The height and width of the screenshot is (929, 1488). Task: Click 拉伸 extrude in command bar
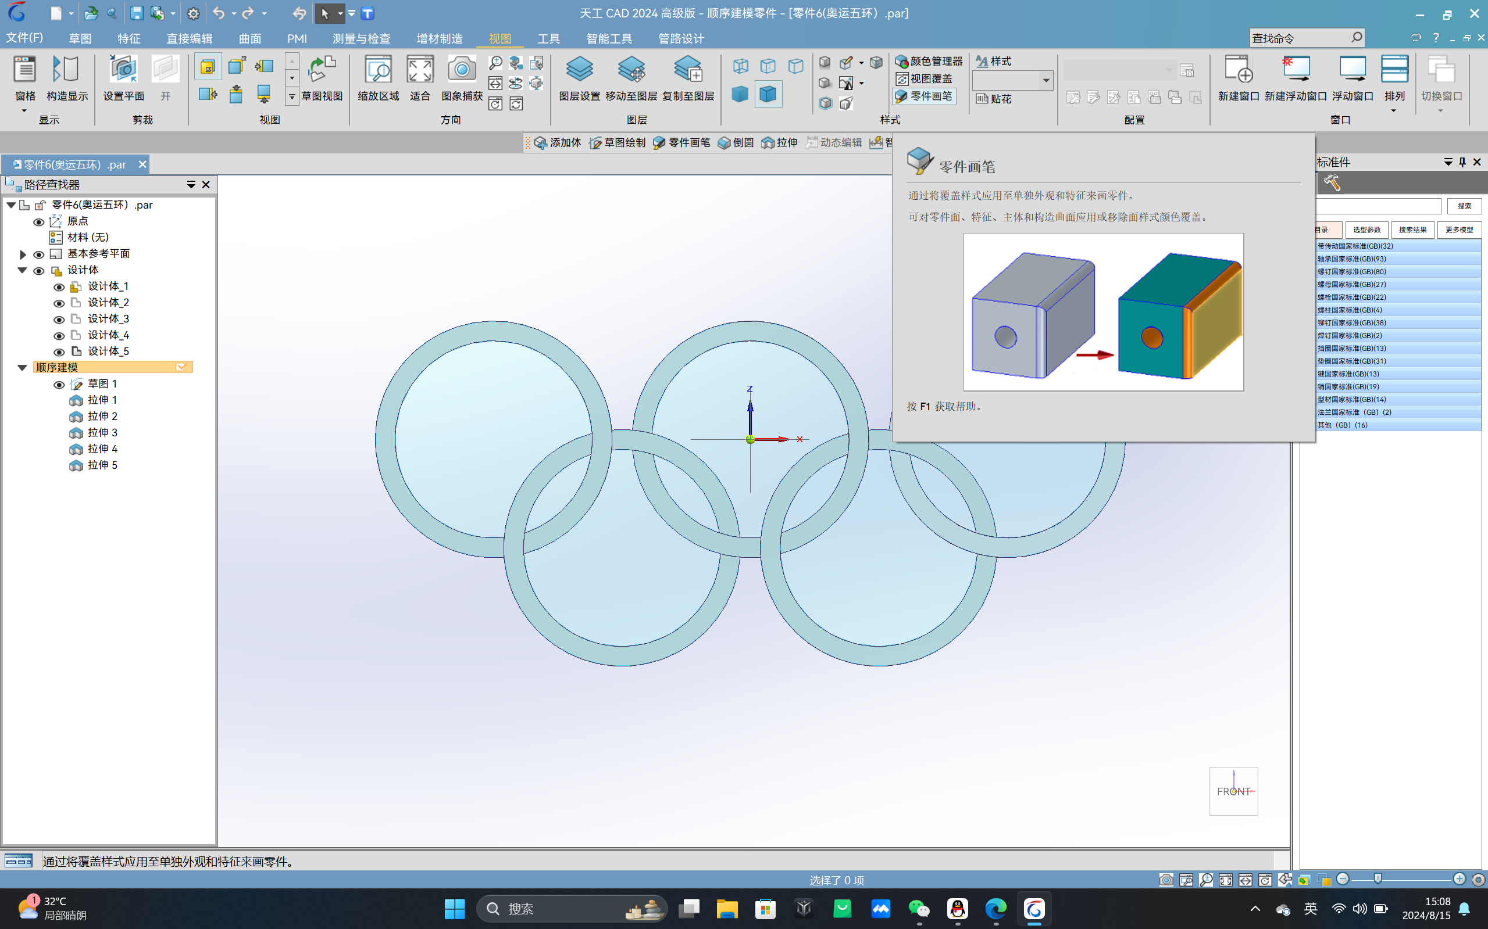pos(779,142)
